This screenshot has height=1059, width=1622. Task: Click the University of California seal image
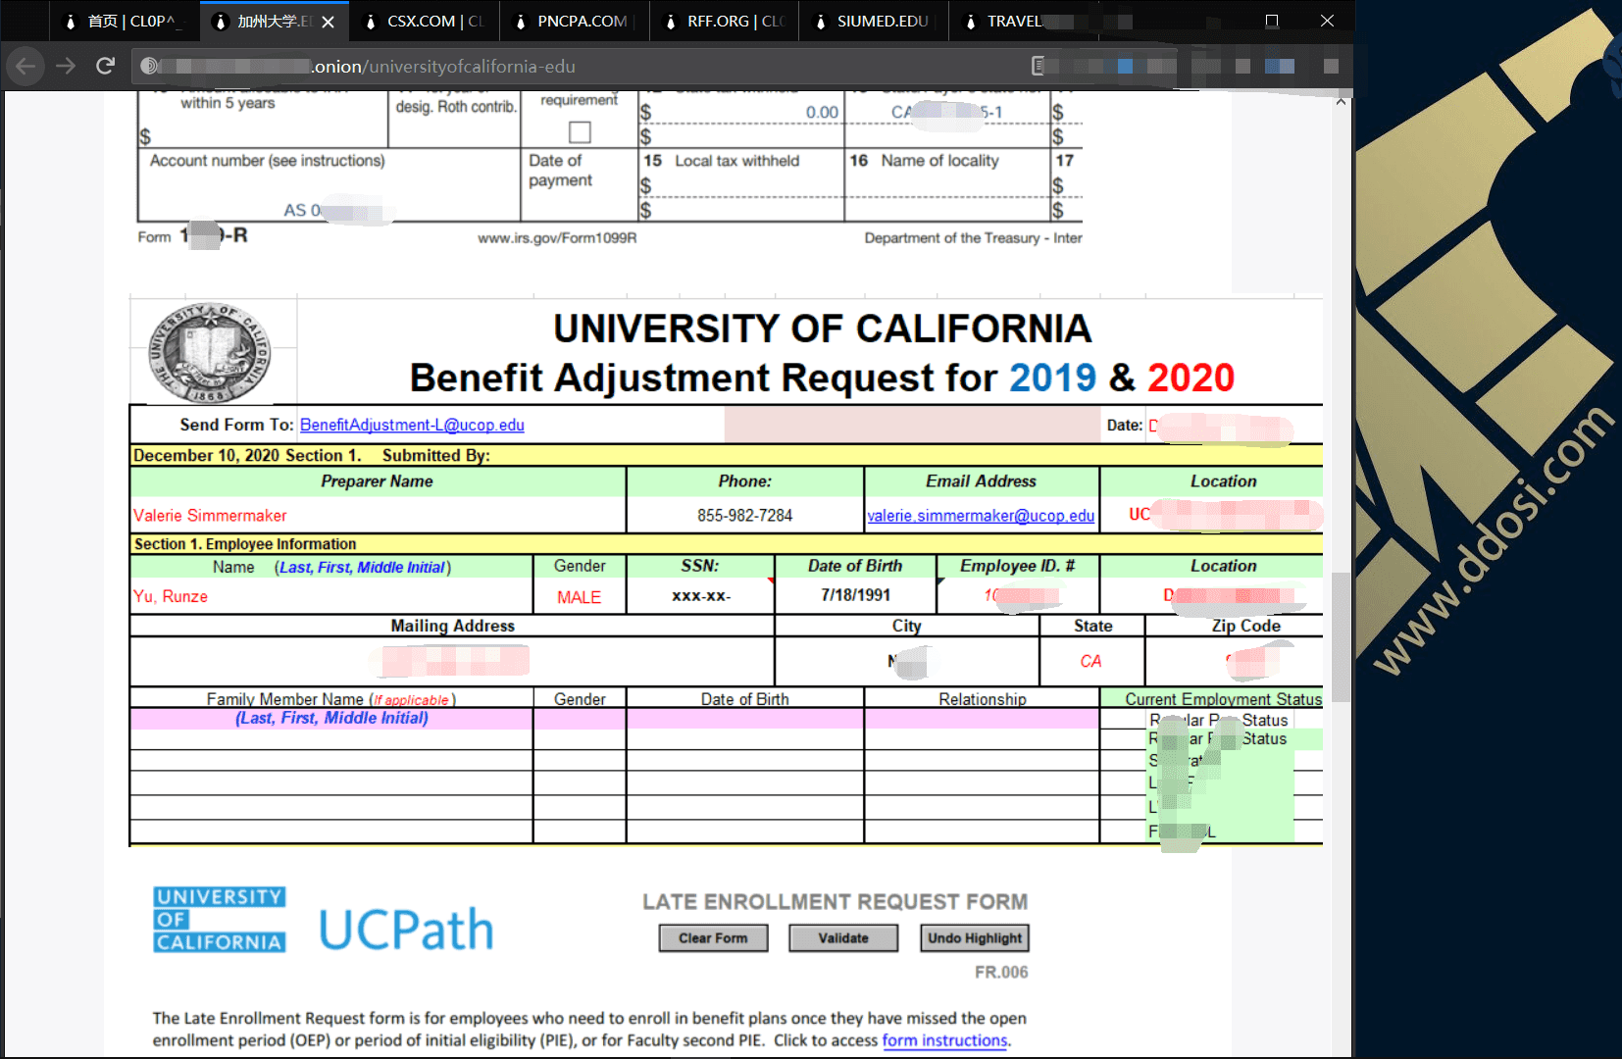pyautogui.click(x=209, y=353)
